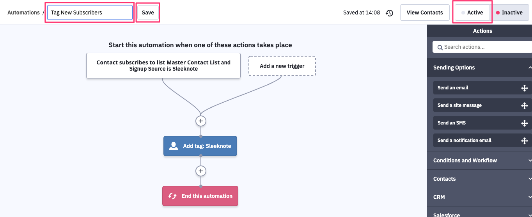Click the contact icon in Add tag block
The image size is (532, 217).
click(174, 146)
